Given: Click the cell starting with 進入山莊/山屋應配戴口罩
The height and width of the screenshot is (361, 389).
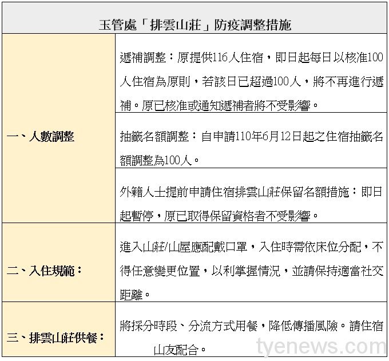Looking at the screenshot, I should (251, 263).
